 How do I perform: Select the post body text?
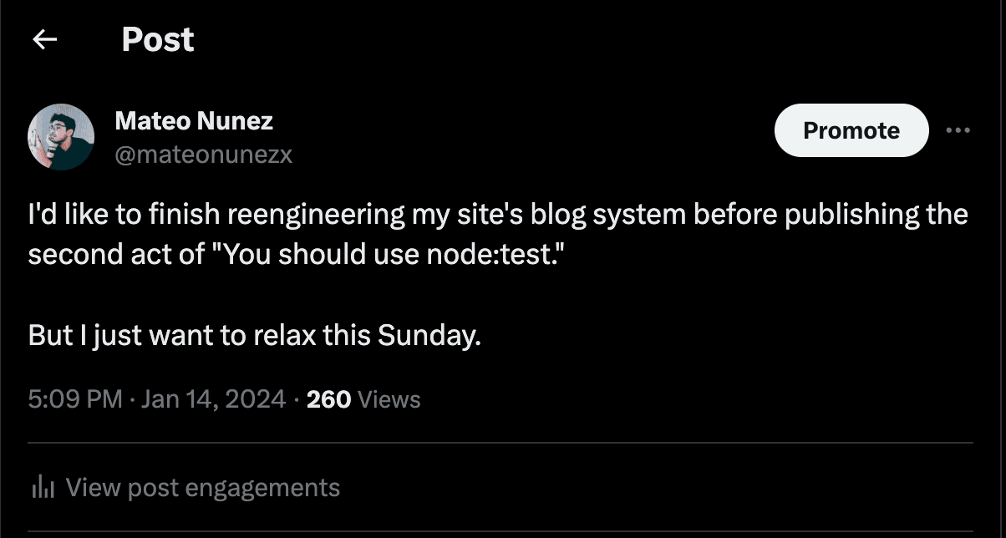[497, 214]
